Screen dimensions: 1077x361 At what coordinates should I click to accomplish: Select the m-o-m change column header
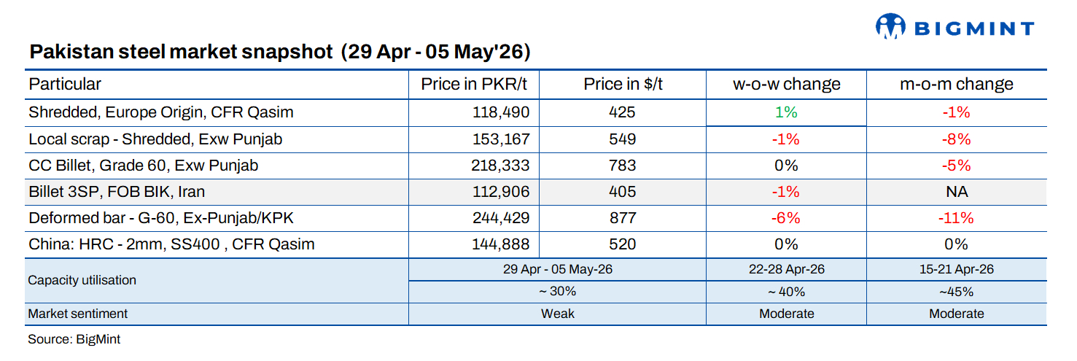click(956, 84)
